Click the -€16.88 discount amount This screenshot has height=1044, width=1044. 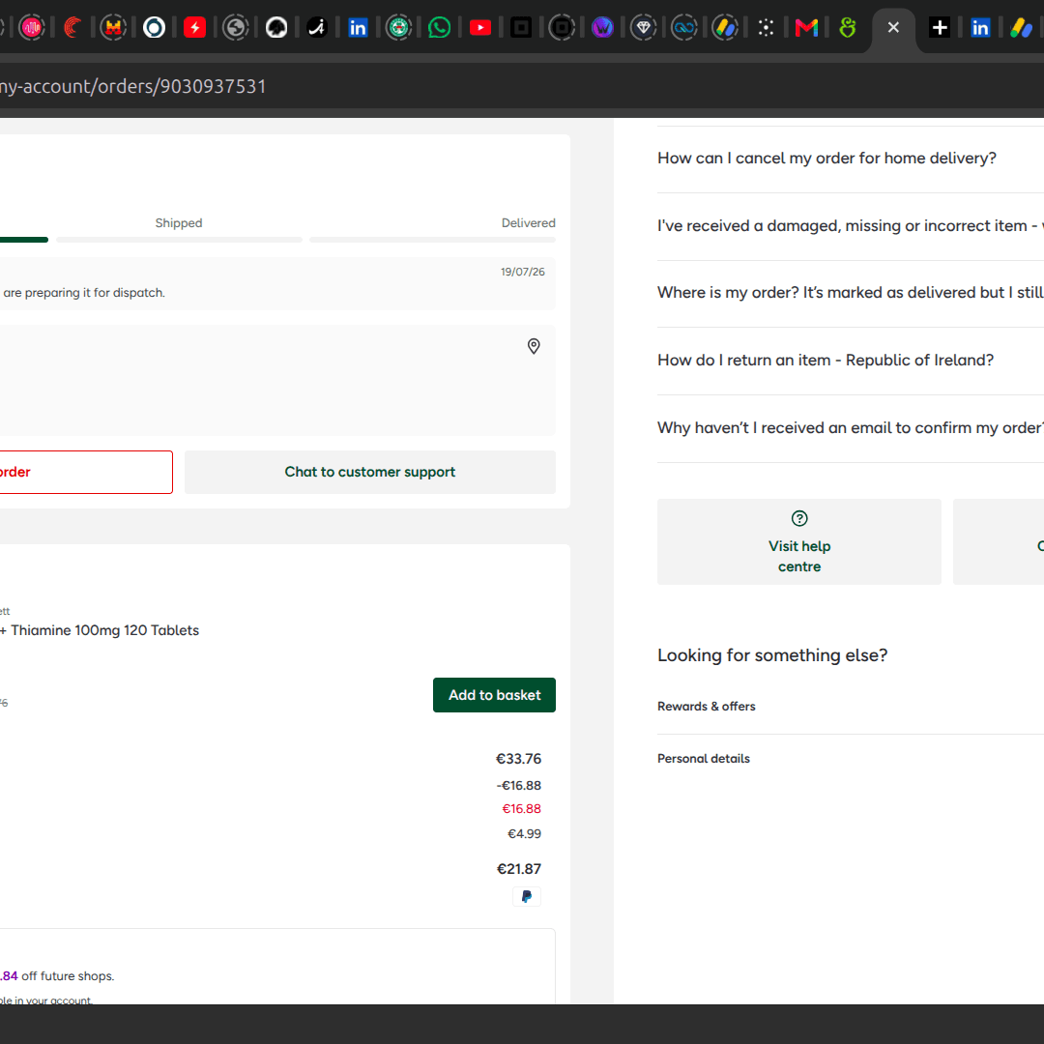519,786
